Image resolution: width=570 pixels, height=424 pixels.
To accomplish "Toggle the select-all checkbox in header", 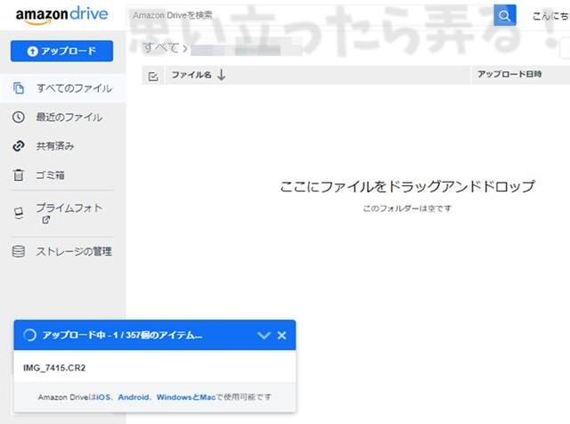I will tap(153, 77).
